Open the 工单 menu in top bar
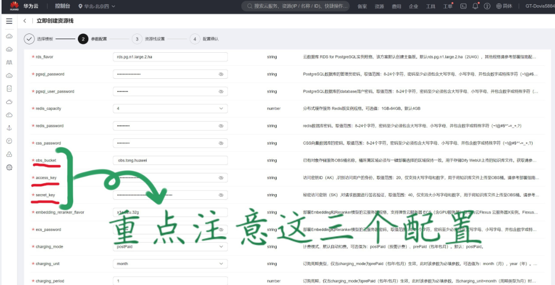Viewport: 555px width, 285px height. tap(448, 6)
